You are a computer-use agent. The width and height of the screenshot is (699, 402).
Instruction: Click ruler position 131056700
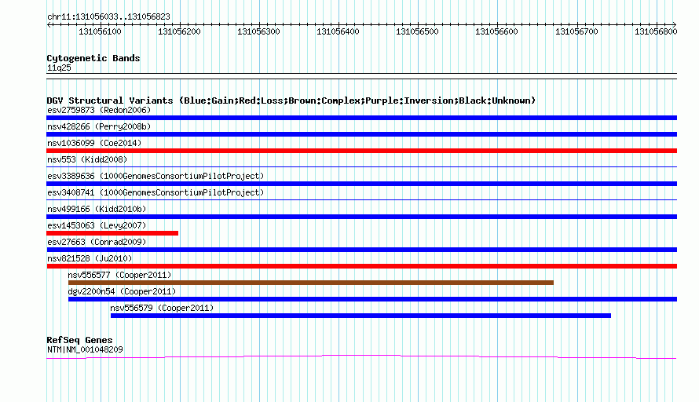point(576,31)
